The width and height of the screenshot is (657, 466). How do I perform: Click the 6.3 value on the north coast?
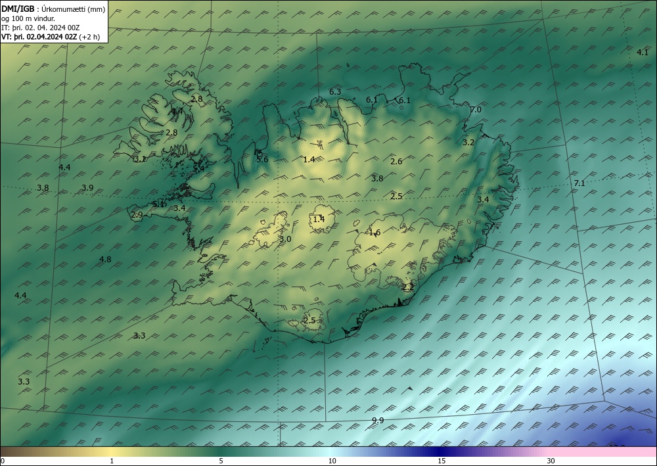coord(335,92)
